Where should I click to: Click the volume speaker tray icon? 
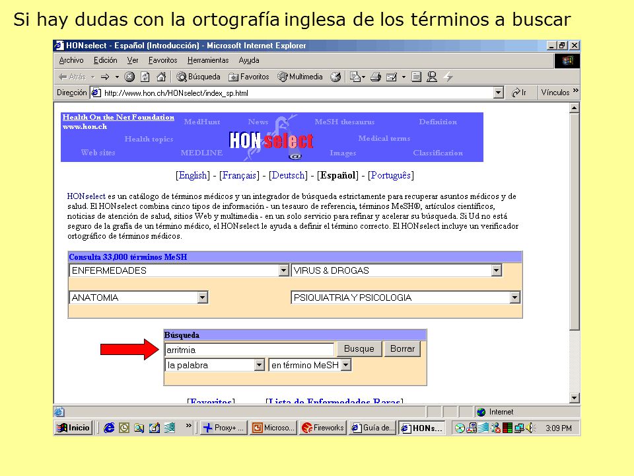point(531,428)
